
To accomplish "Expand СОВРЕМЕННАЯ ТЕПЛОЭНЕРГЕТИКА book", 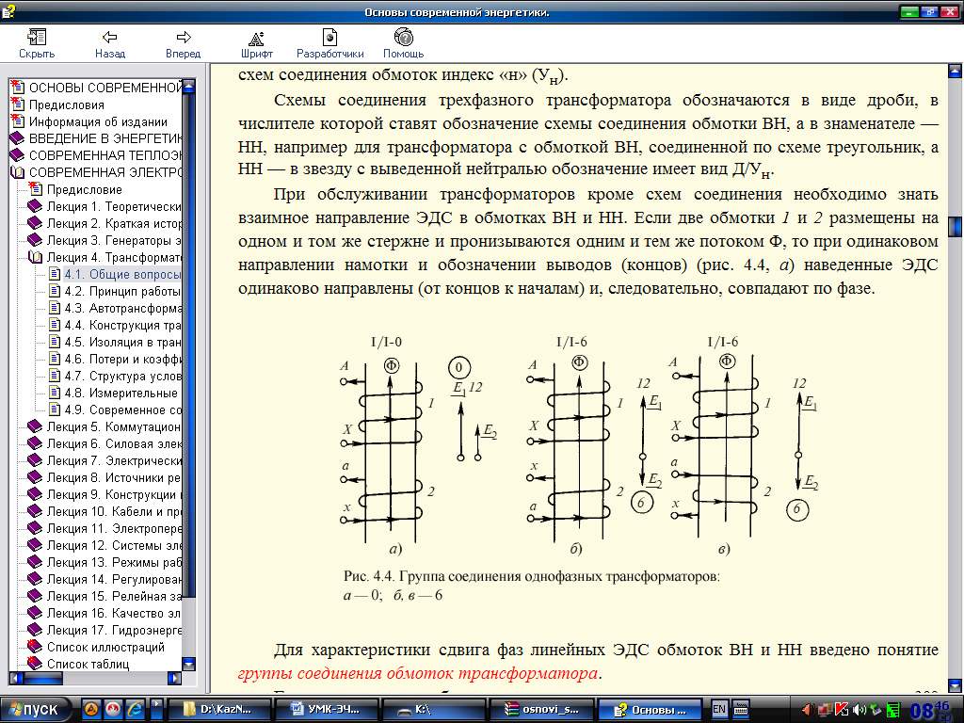I will click(17, 155).
